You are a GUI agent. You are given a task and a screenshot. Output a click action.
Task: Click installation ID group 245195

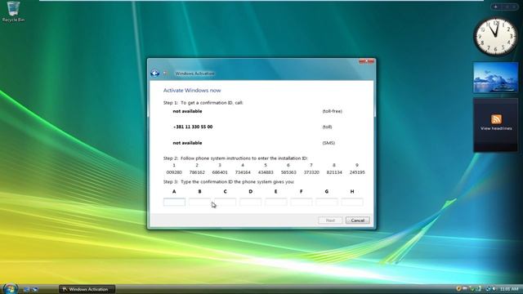pyautogui.click(x=357, y=172)
